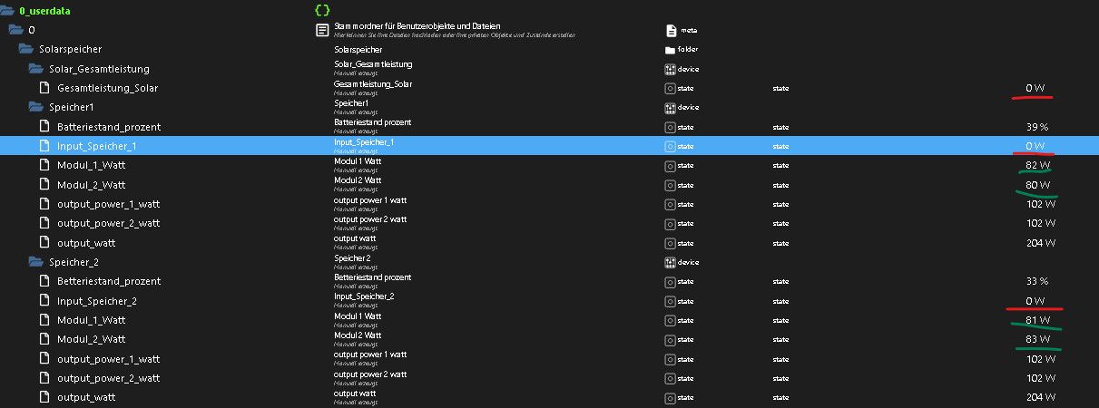Collapse the folder icon named 0
Screen dimensions: 1099x408
(x=15, y=30)
